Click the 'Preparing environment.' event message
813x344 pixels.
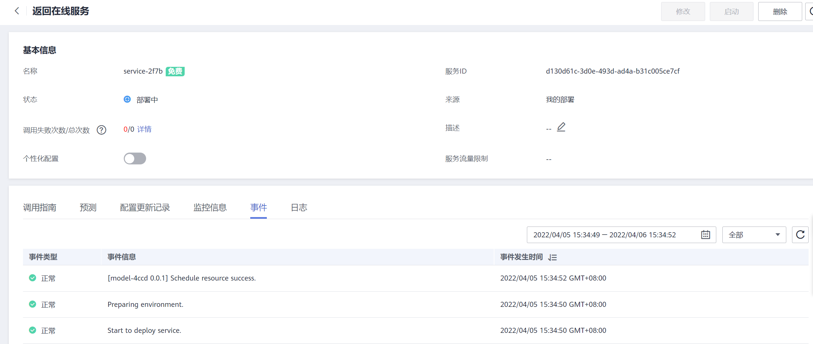145,305
